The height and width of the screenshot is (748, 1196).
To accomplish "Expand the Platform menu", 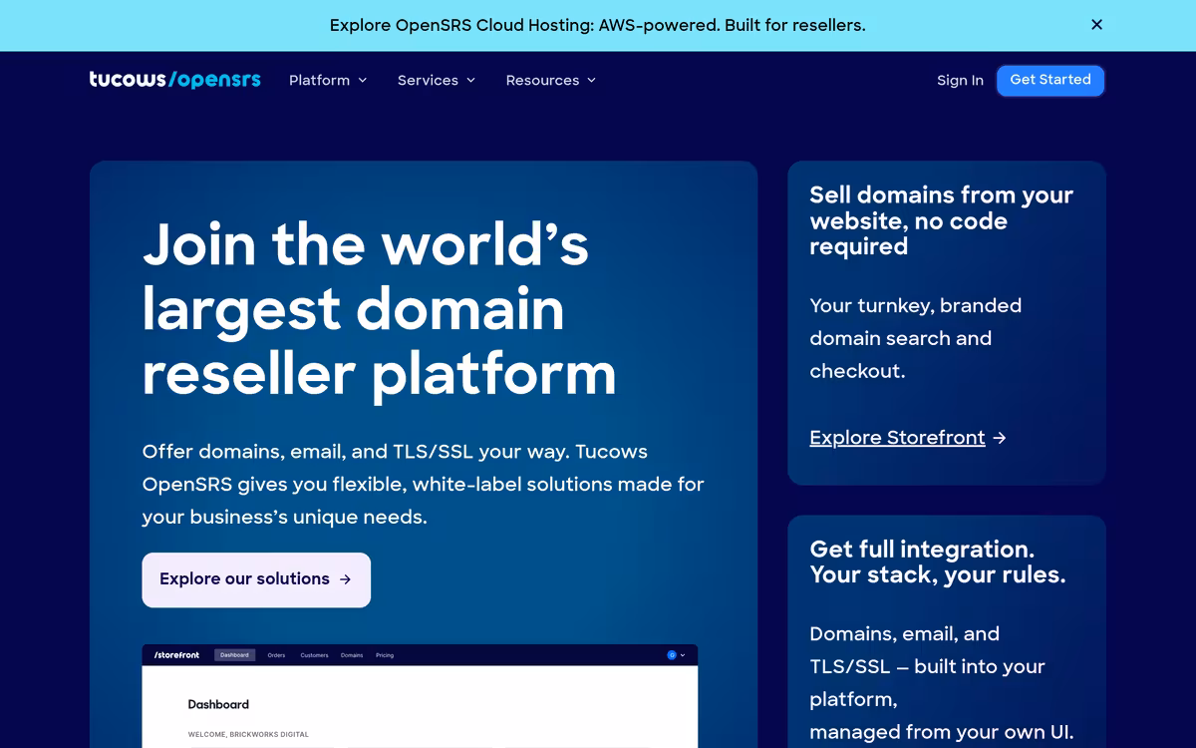I will tap(328, 80).
